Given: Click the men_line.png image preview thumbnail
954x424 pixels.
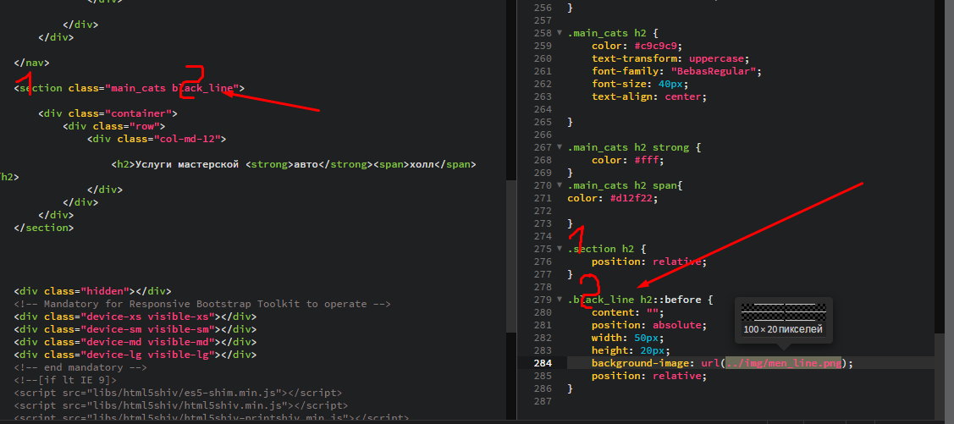Looking at the screenshot, I should pyautogui.click(x=784, y=311).
